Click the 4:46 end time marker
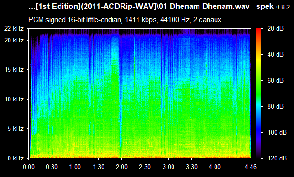This screenshot has width=294, height=177. pyautogui.click(x=251, y=167)
